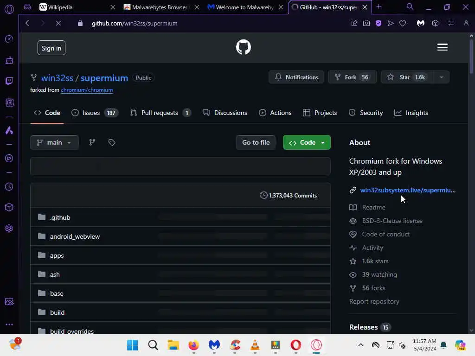475x356 pixels.
Task: Open File Explorer from the taskbar
Action: pyautogui.click(x=173, y=345)
